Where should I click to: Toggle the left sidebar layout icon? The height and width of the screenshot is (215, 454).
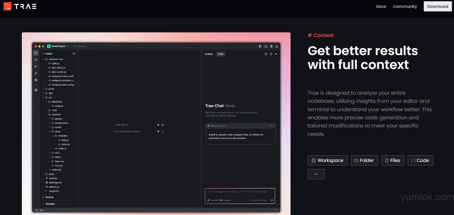point(260,46)
